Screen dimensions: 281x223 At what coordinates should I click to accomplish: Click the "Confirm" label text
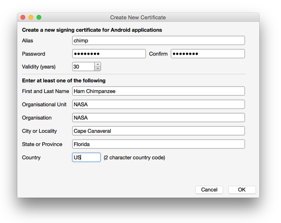coord(158,54)
